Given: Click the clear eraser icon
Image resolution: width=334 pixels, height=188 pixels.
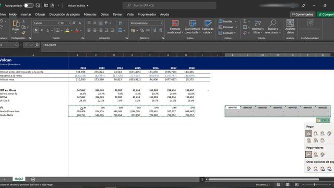Looking at the screenshot, I should click(x=245, y=33).
